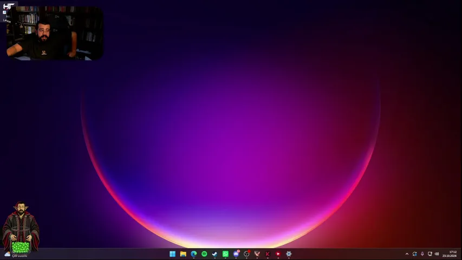Click the microphone tray icon
Image resolution: width=462 pixels, height=260 pixels.
pyautogui.click(x=422, y=254)
